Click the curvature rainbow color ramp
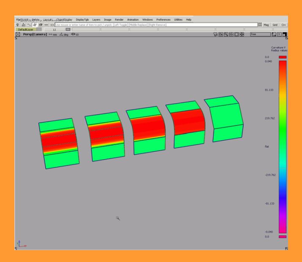This screenshot has height=262, width=302. [283, 147]
